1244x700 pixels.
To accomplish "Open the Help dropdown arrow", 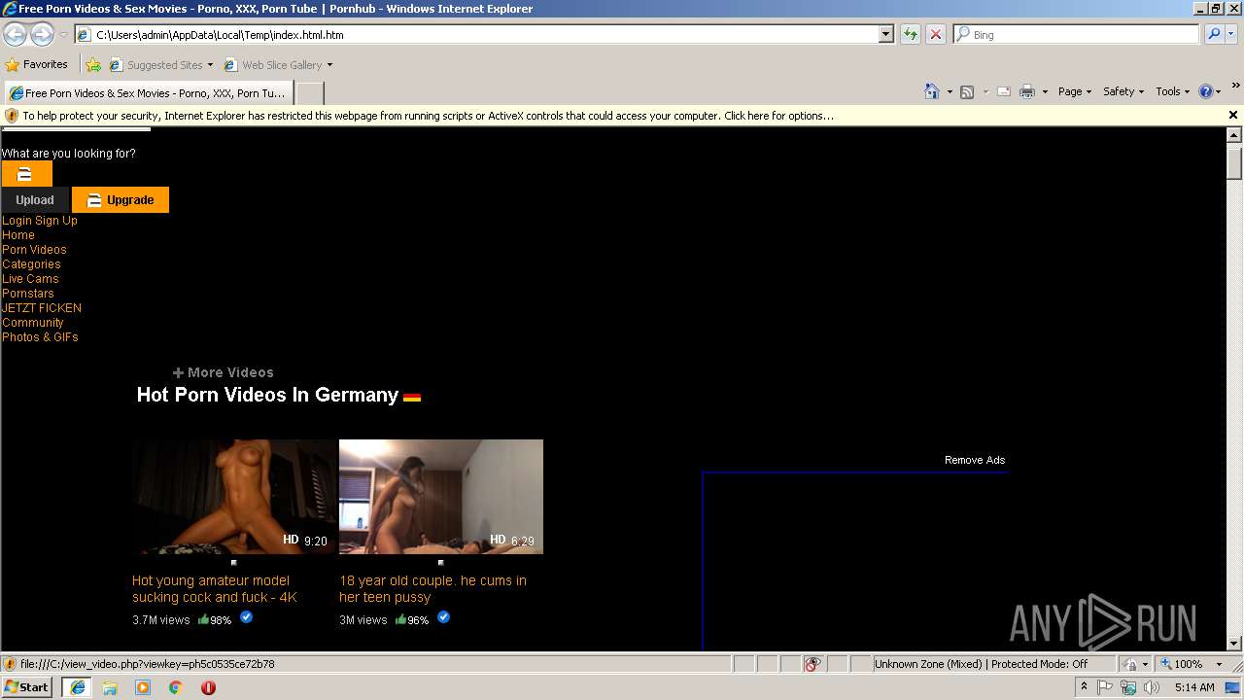I will click(x=1219, y=91).
